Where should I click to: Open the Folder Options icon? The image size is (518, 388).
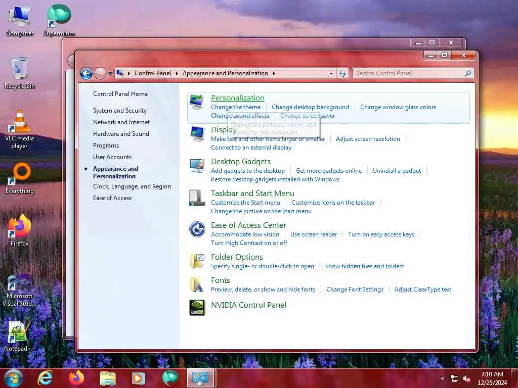click(197, 261)
